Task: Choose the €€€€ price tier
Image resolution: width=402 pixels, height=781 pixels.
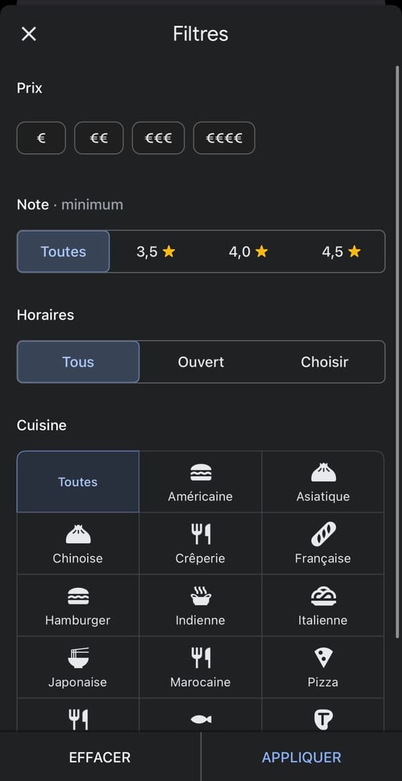Action: pos(224,137)
